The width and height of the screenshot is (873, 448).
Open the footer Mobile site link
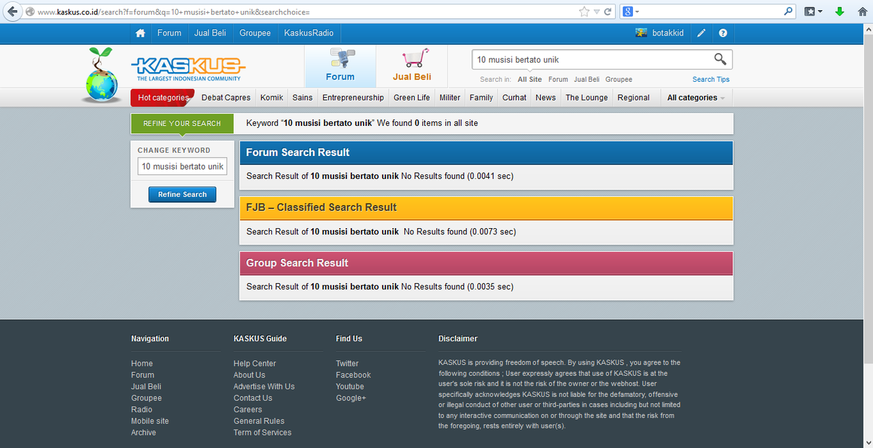click(150, 421)
